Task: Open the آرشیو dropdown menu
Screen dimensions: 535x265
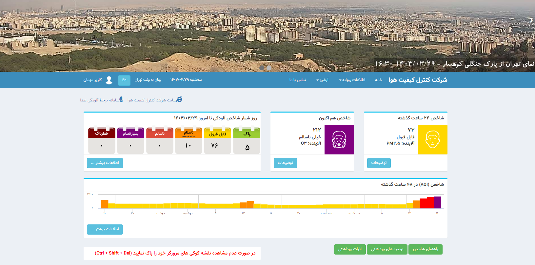Action: click(322, 80)
